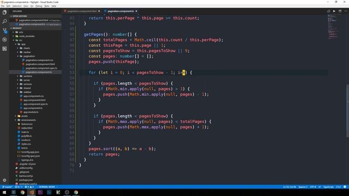Screen dimensions: 349x196
Task: Close the pagination.component.ts editor tab
Action: click(x=136, y=11)
